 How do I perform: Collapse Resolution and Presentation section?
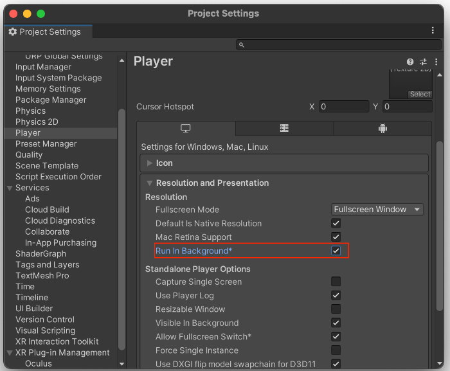[x=150, y=183]
